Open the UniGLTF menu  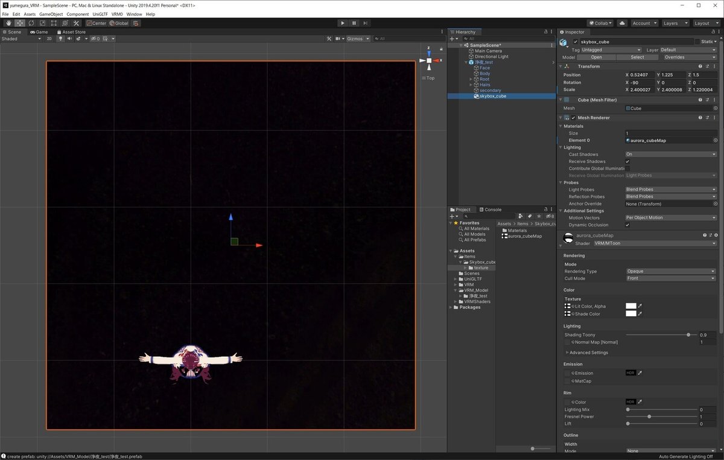pyautogui.click(x=101, y=14)
